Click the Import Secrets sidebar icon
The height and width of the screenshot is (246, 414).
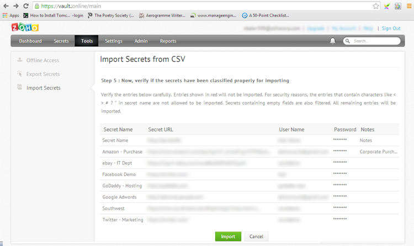(x=19, y=87)
